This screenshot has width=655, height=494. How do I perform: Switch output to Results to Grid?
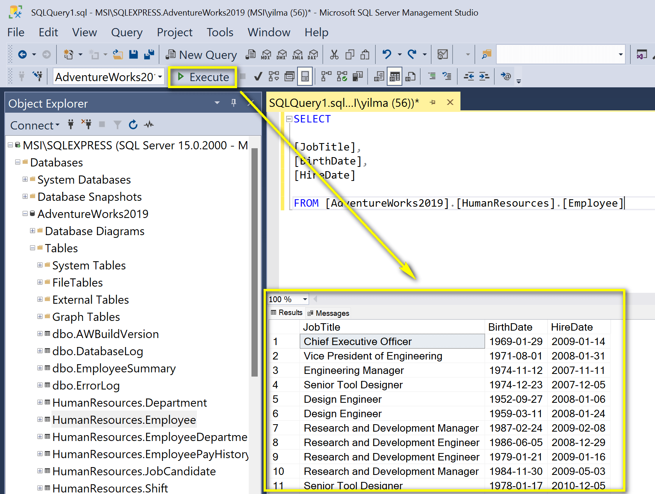(x=395, y=76)
